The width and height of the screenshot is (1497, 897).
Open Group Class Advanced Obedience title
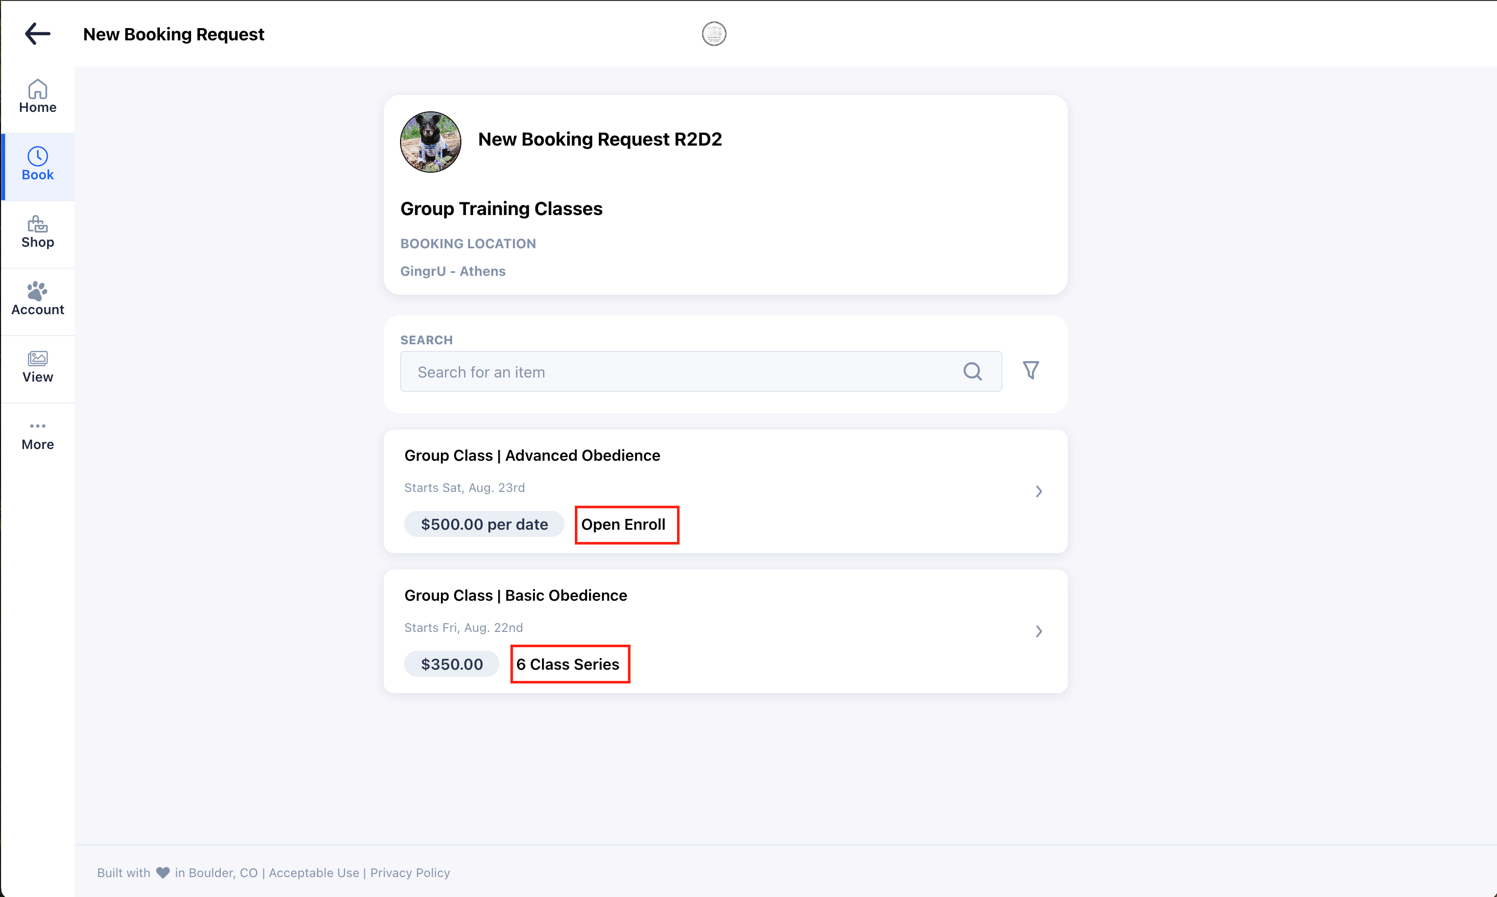pos(532,455)
